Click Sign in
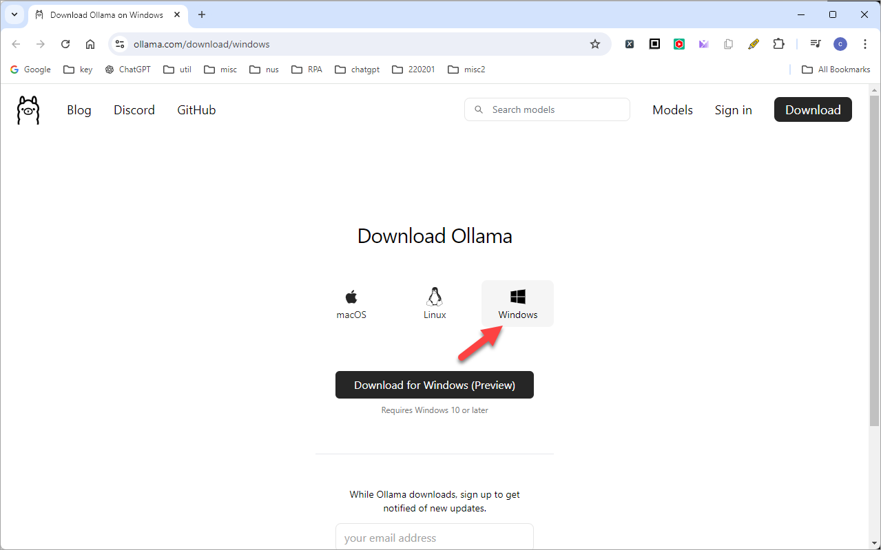Image resolution: width=881 pixels, height=550 pixels. (733, 110)
